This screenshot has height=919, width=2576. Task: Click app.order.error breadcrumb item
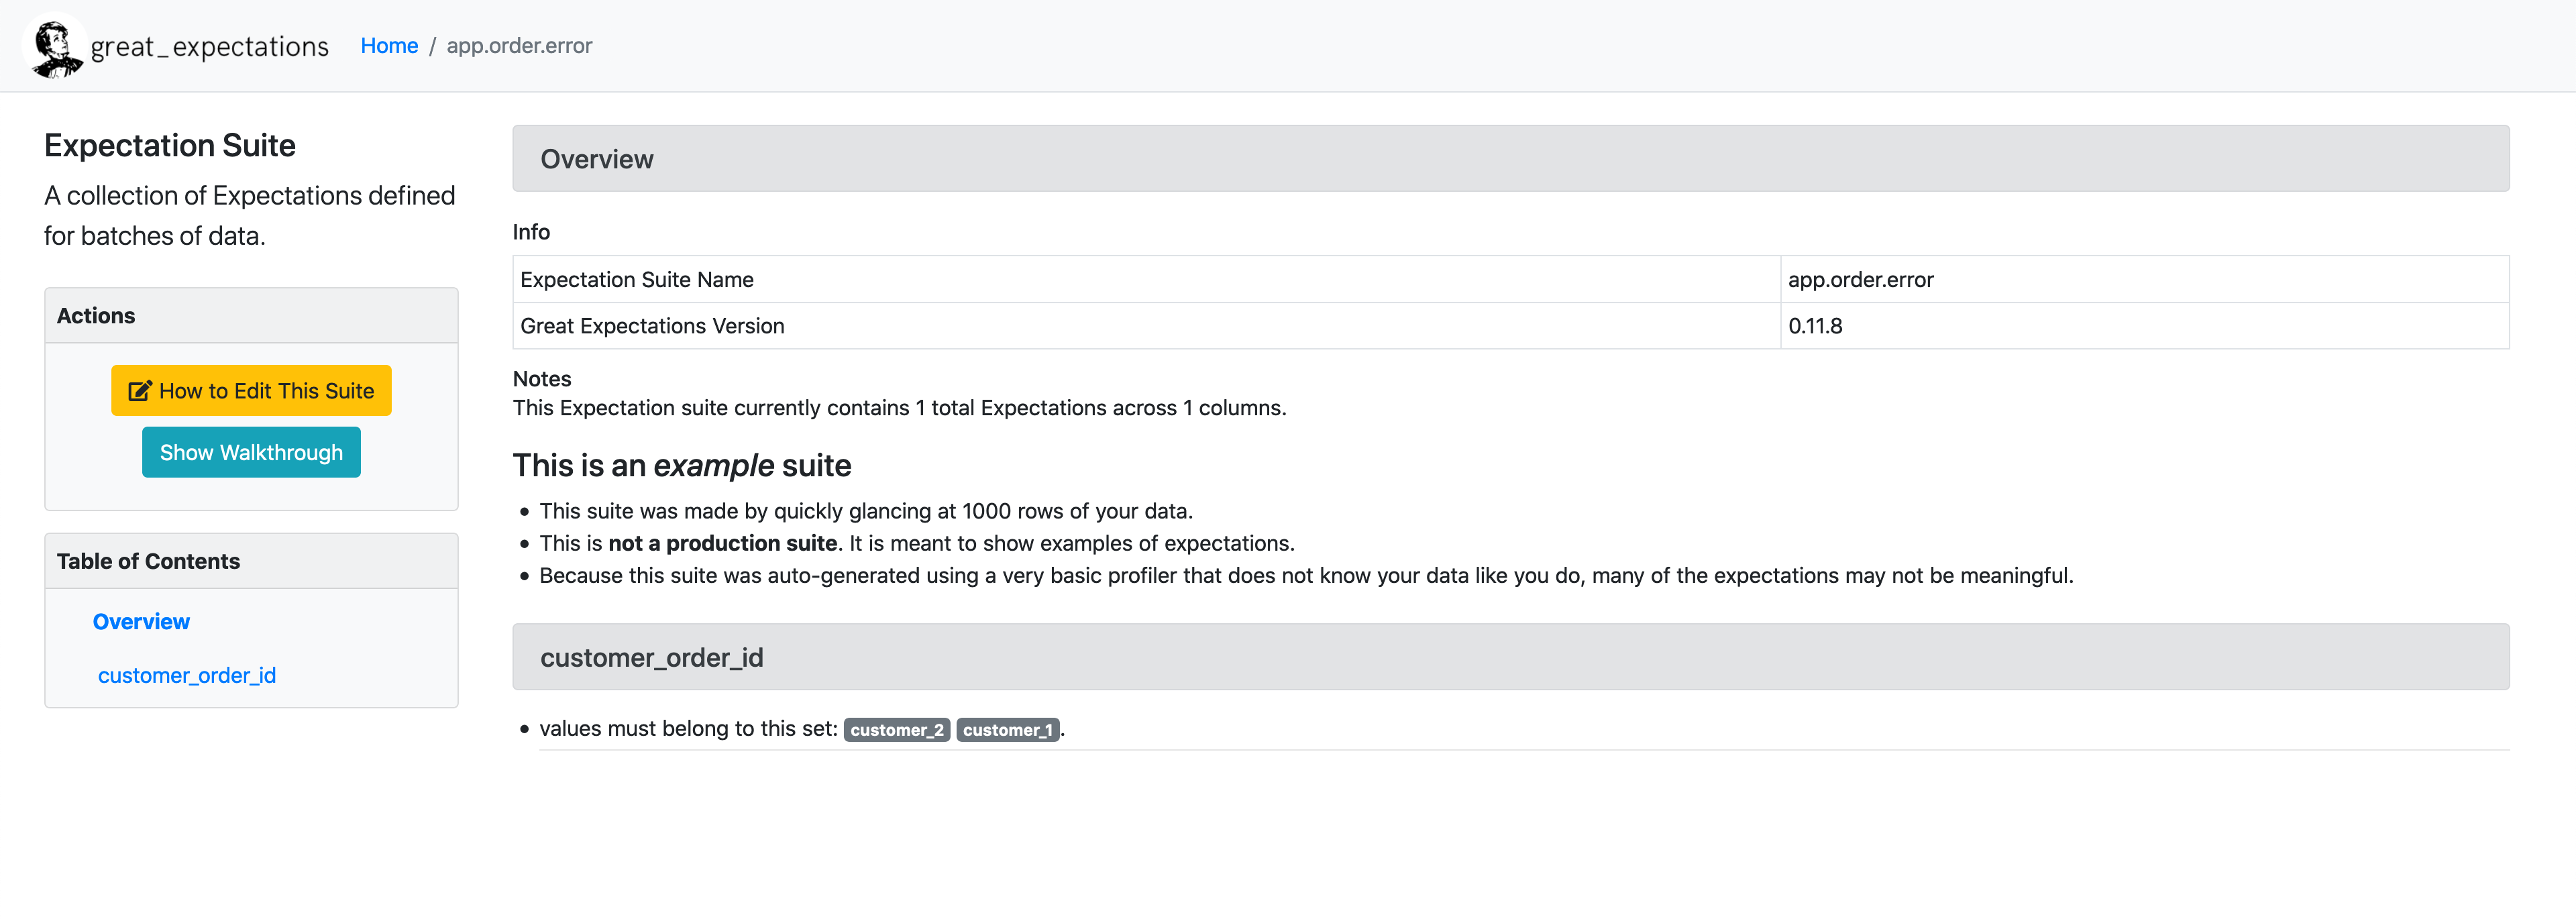(x=519, y=46)
